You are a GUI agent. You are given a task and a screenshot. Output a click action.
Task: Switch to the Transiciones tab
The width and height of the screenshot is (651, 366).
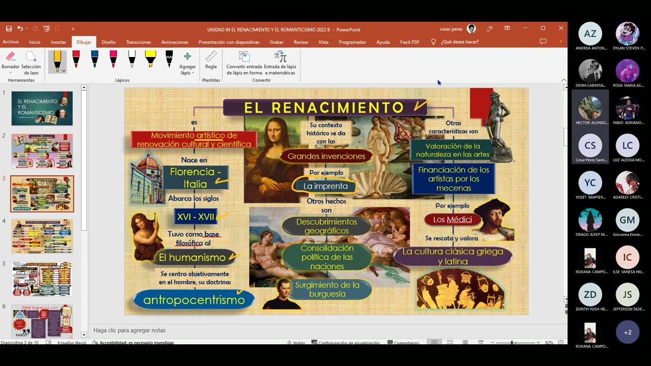pos(138,42)
